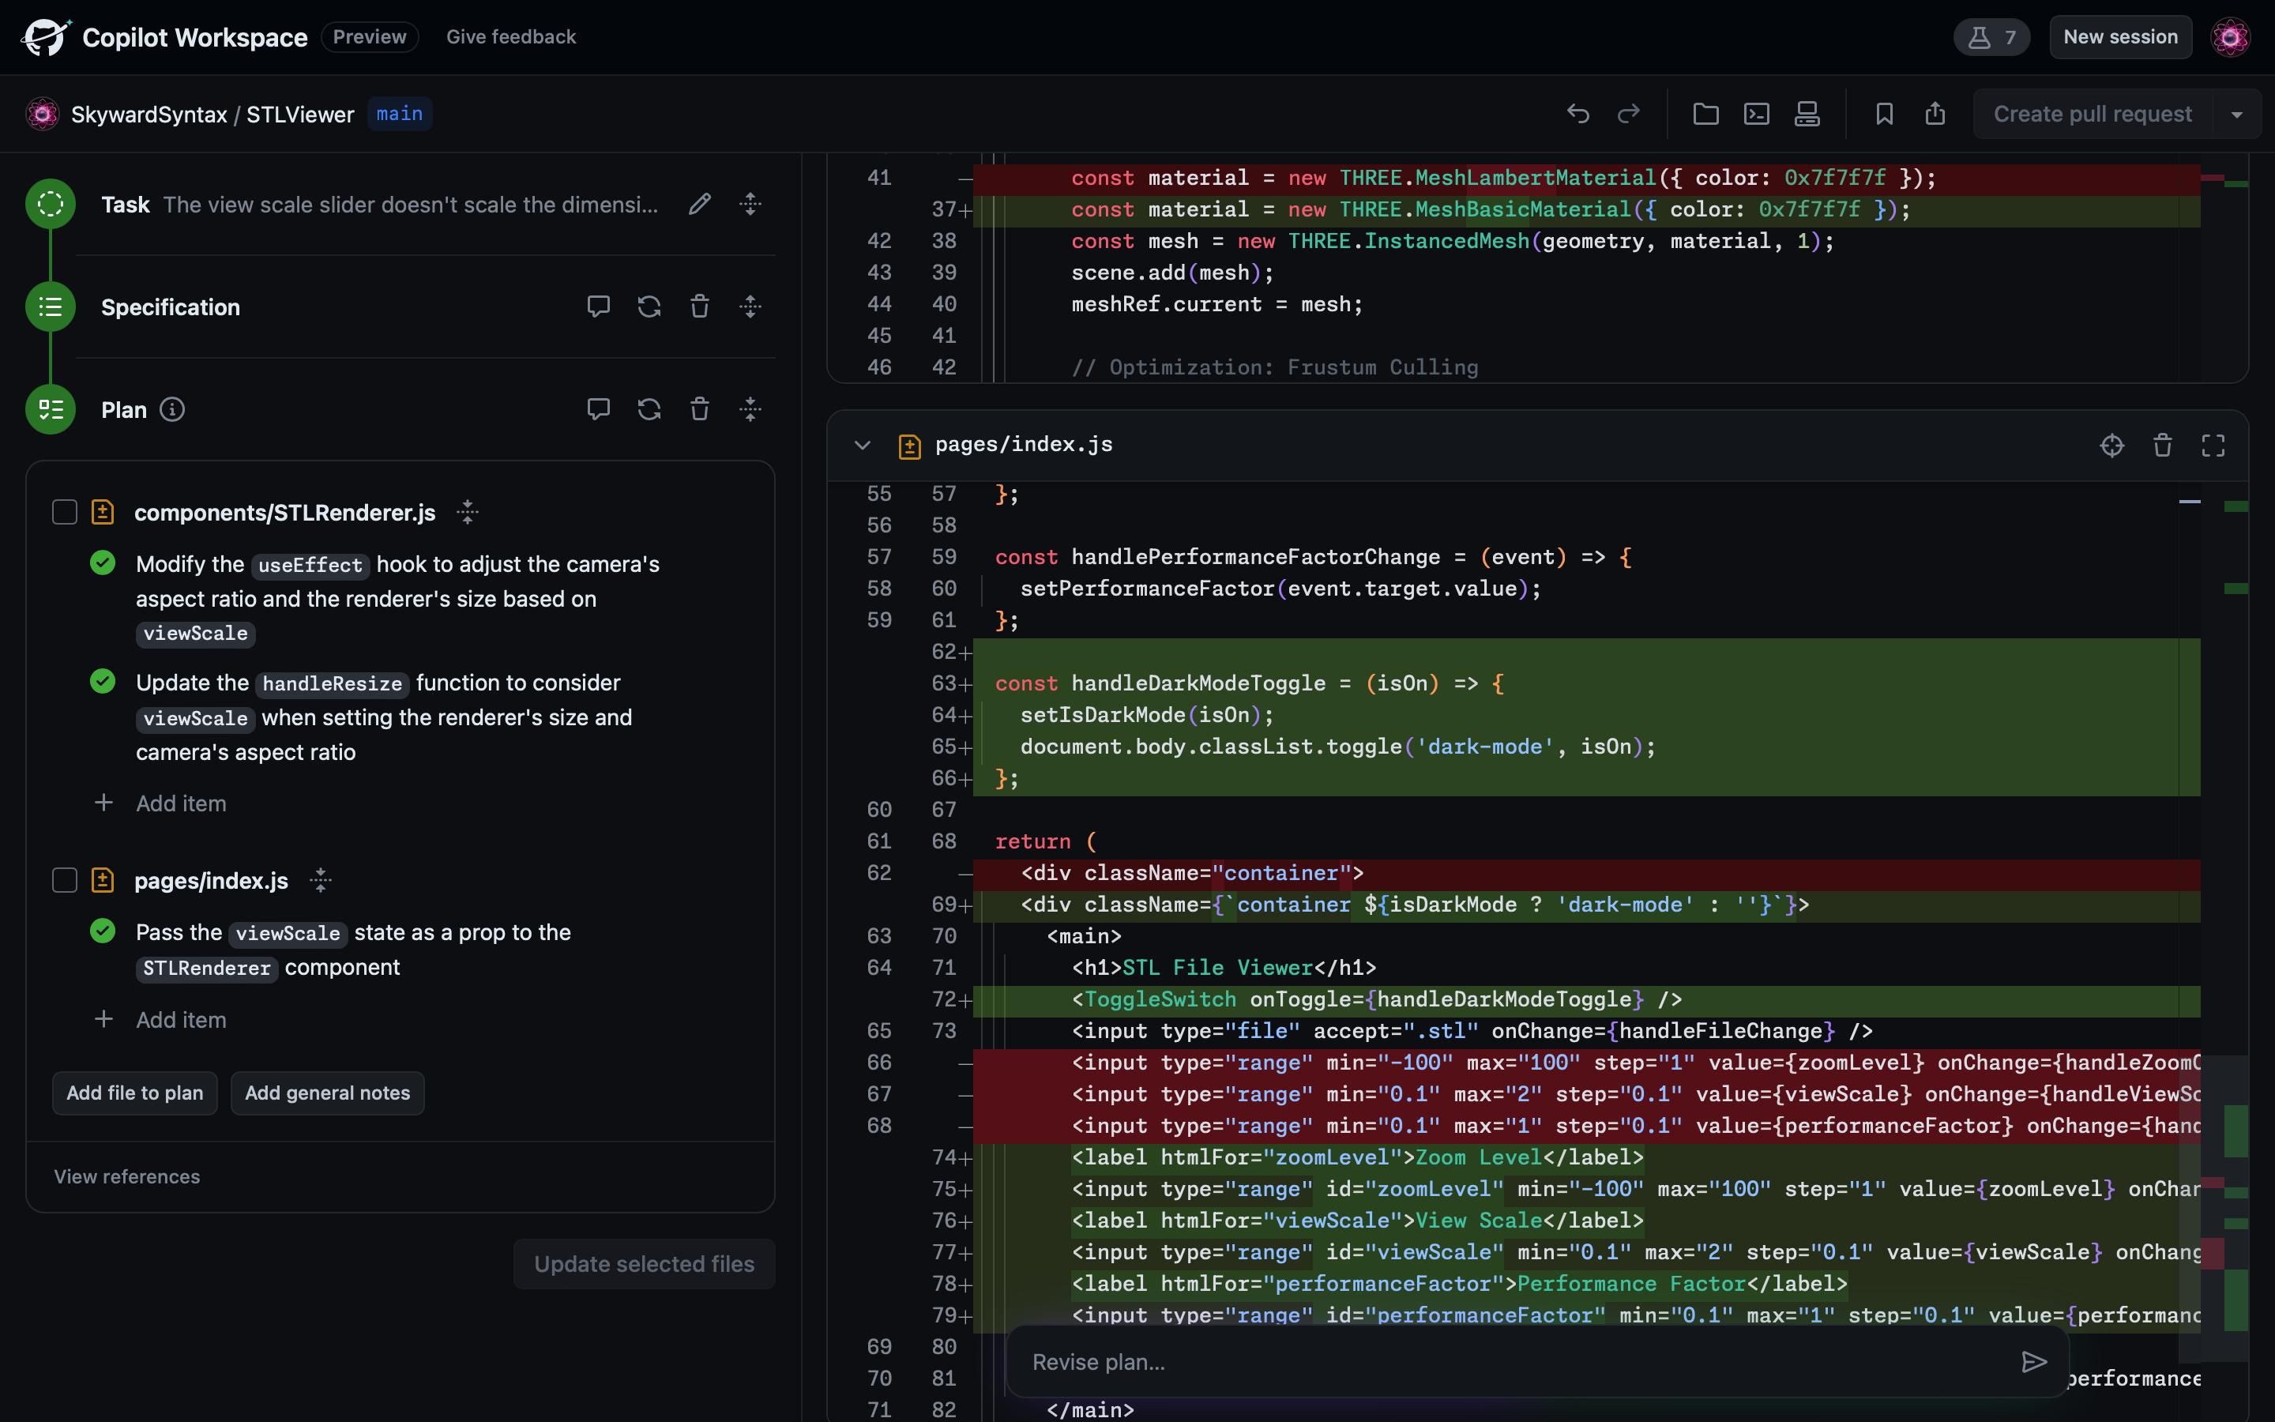Start a New session
Viewport: 2275px width, 1422px height.
tap(2120, 36)
